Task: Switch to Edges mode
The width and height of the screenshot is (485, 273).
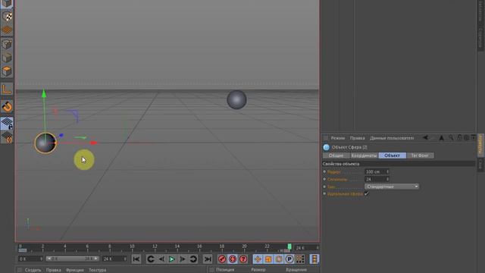Action: click(x=7, y=58)
